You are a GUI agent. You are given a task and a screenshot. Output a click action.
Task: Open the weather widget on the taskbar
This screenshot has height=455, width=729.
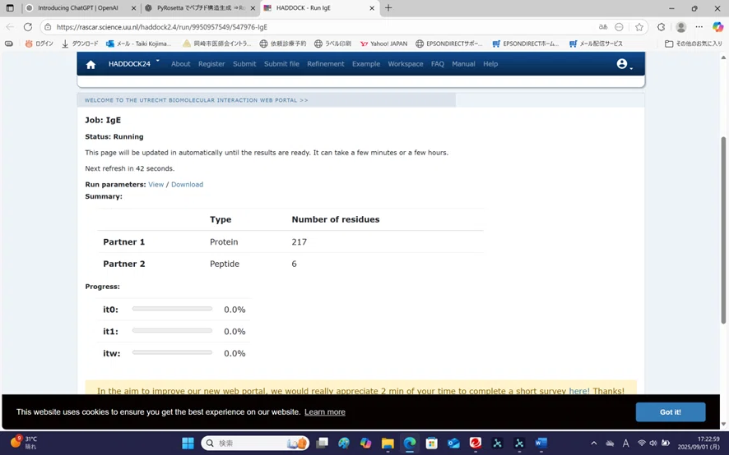tap(24, 443)
